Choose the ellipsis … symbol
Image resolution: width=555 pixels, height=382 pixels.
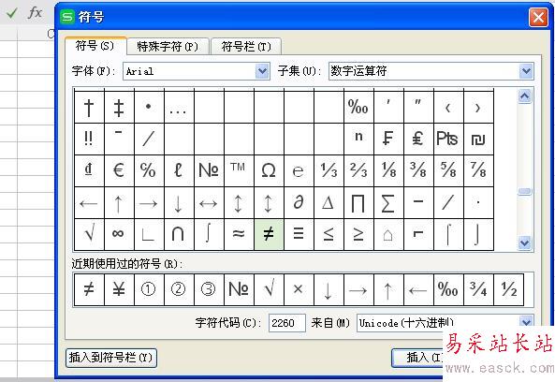pos(179,108)
